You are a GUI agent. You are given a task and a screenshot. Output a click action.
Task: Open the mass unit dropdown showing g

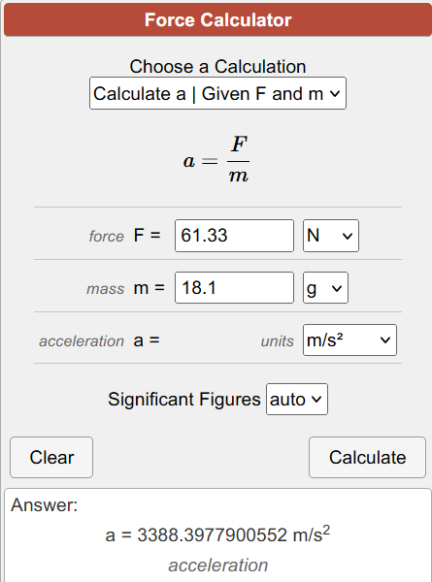pos(325,288)
